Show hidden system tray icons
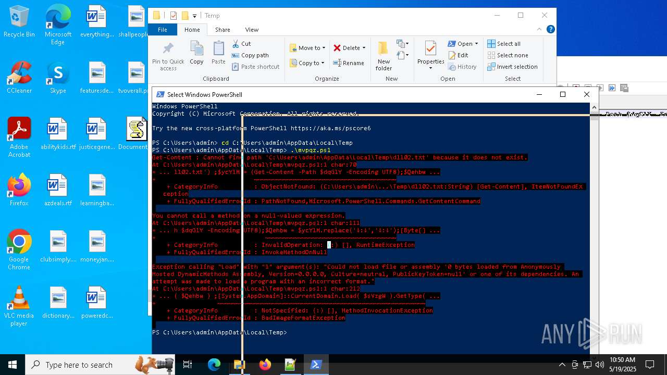This screenshot has width=667, height=375. 562,365
